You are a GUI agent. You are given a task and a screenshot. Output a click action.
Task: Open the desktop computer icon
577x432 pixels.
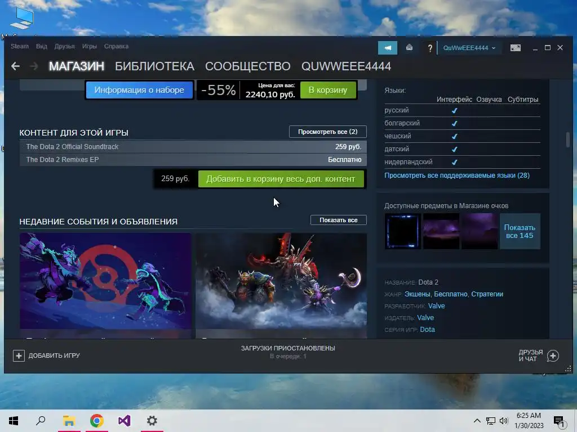coord(22,19)
